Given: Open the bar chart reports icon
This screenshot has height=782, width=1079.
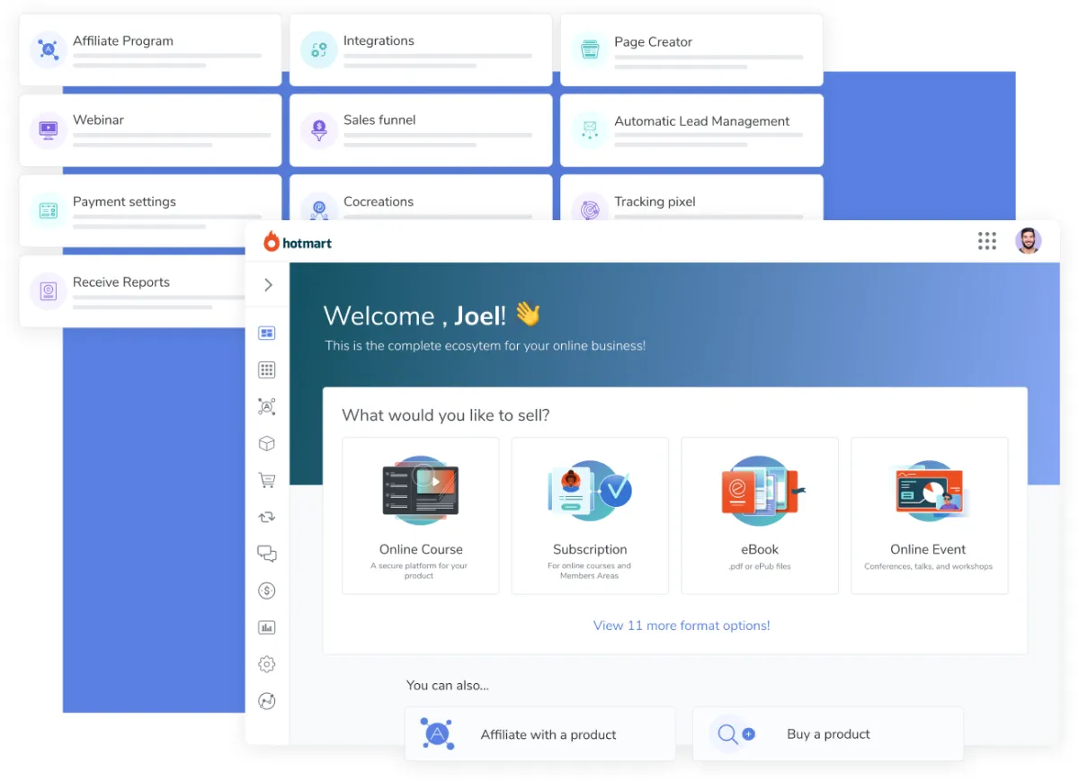Looking at the screenshot, I should click(x=266, y=627).
